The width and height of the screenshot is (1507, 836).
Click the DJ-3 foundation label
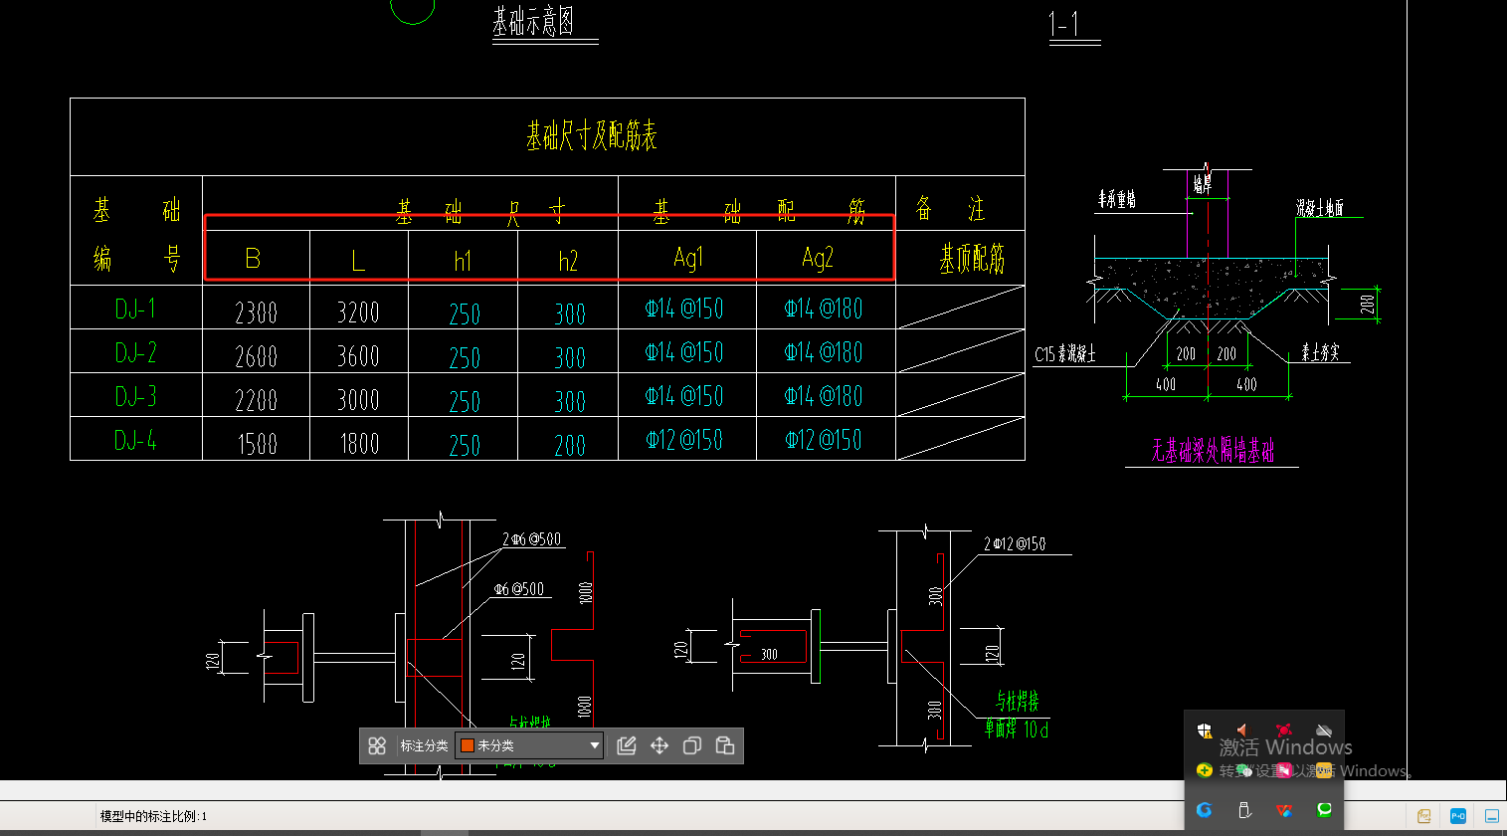135,396
